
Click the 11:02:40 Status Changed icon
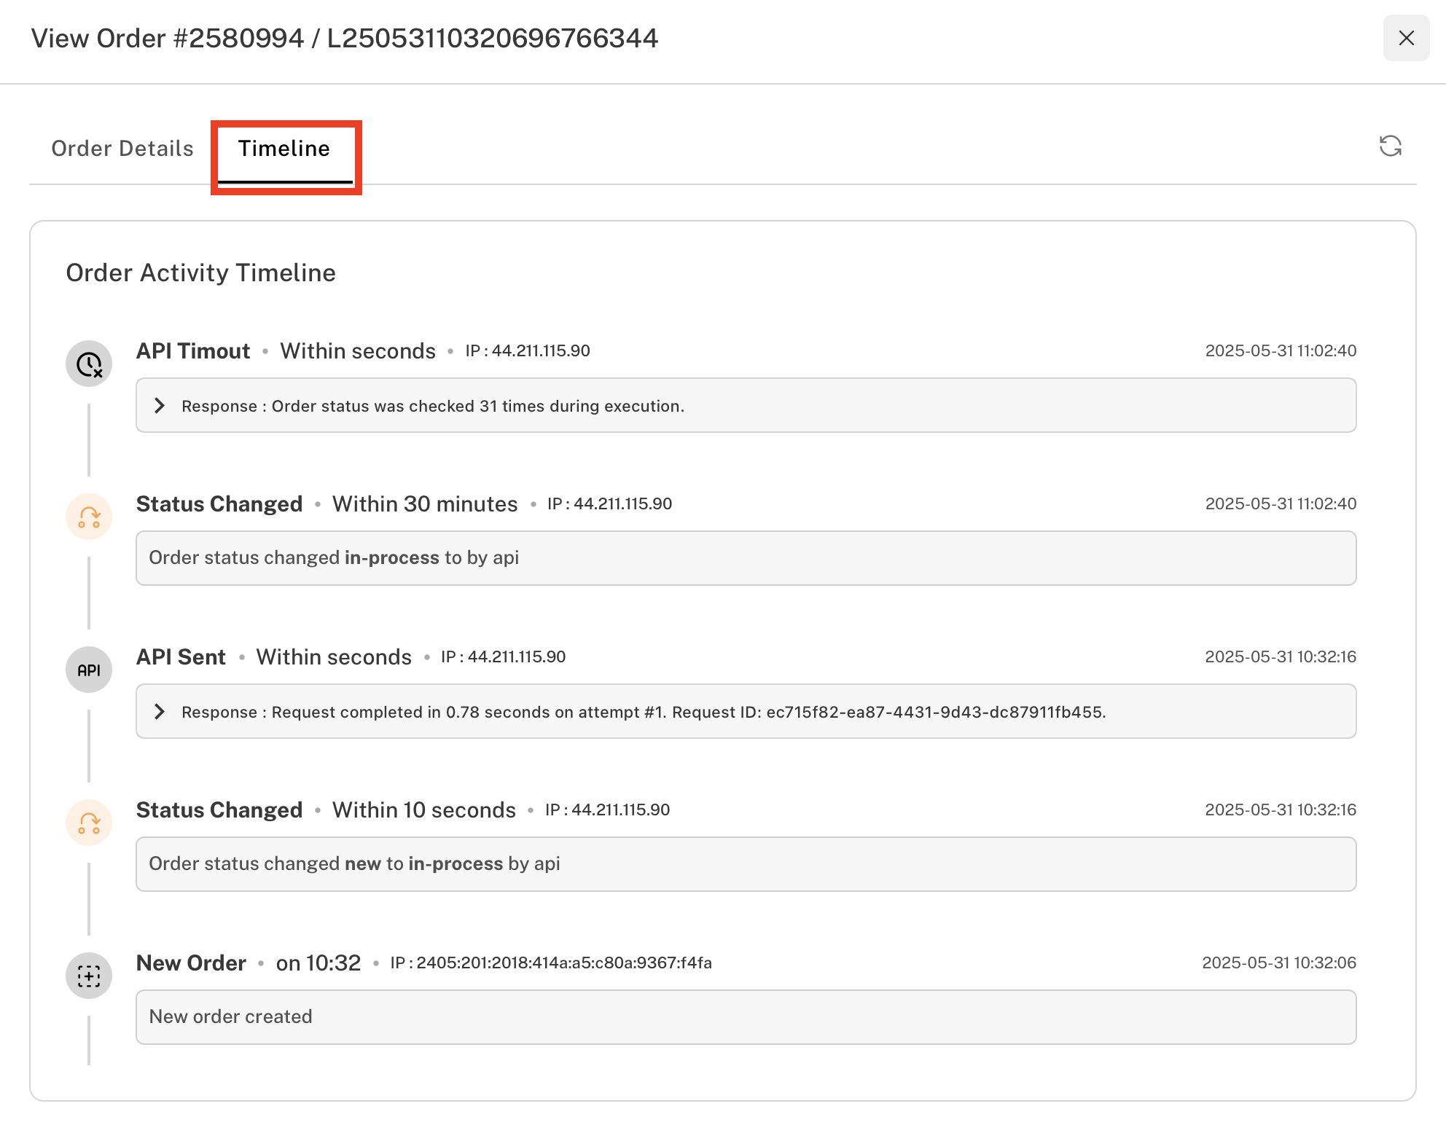point(89,517)
